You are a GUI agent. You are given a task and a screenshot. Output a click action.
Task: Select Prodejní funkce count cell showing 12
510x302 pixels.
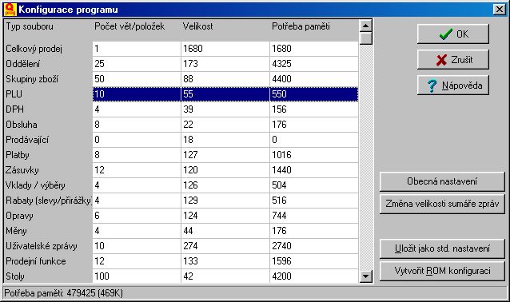coord(137,261)
